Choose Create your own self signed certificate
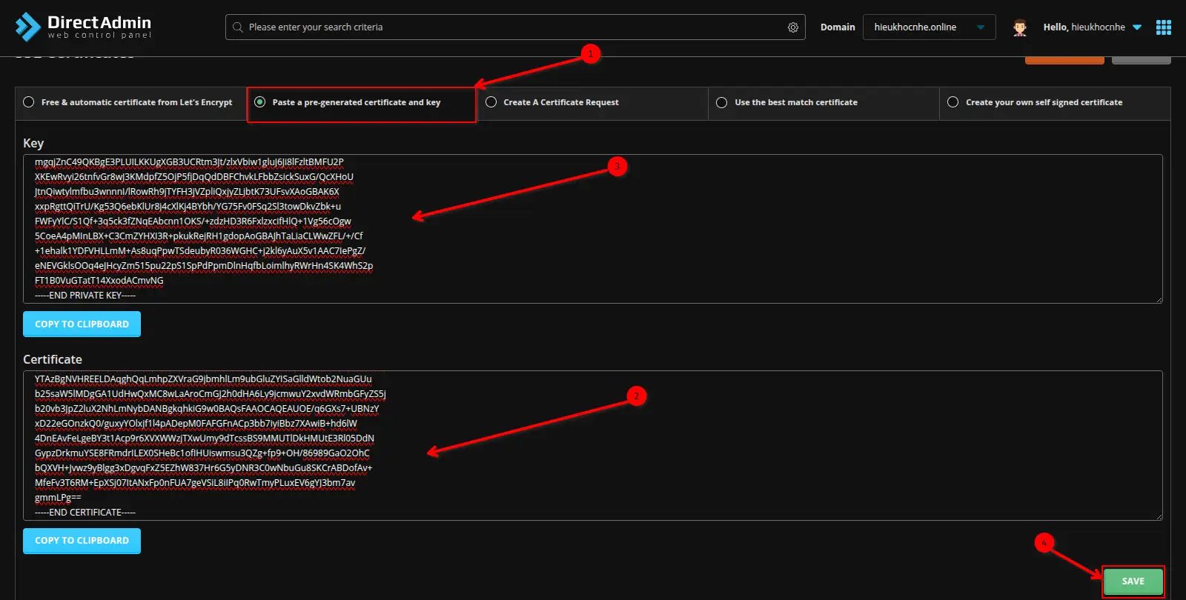 click(953, 102)
